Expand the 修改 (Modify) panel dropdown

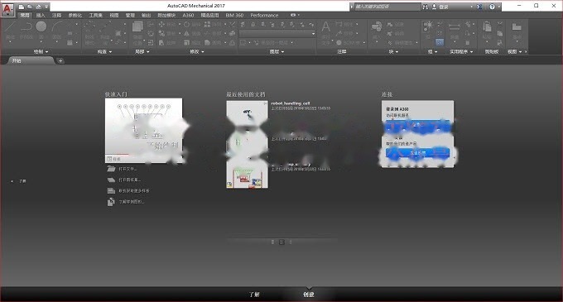point(196,51)
